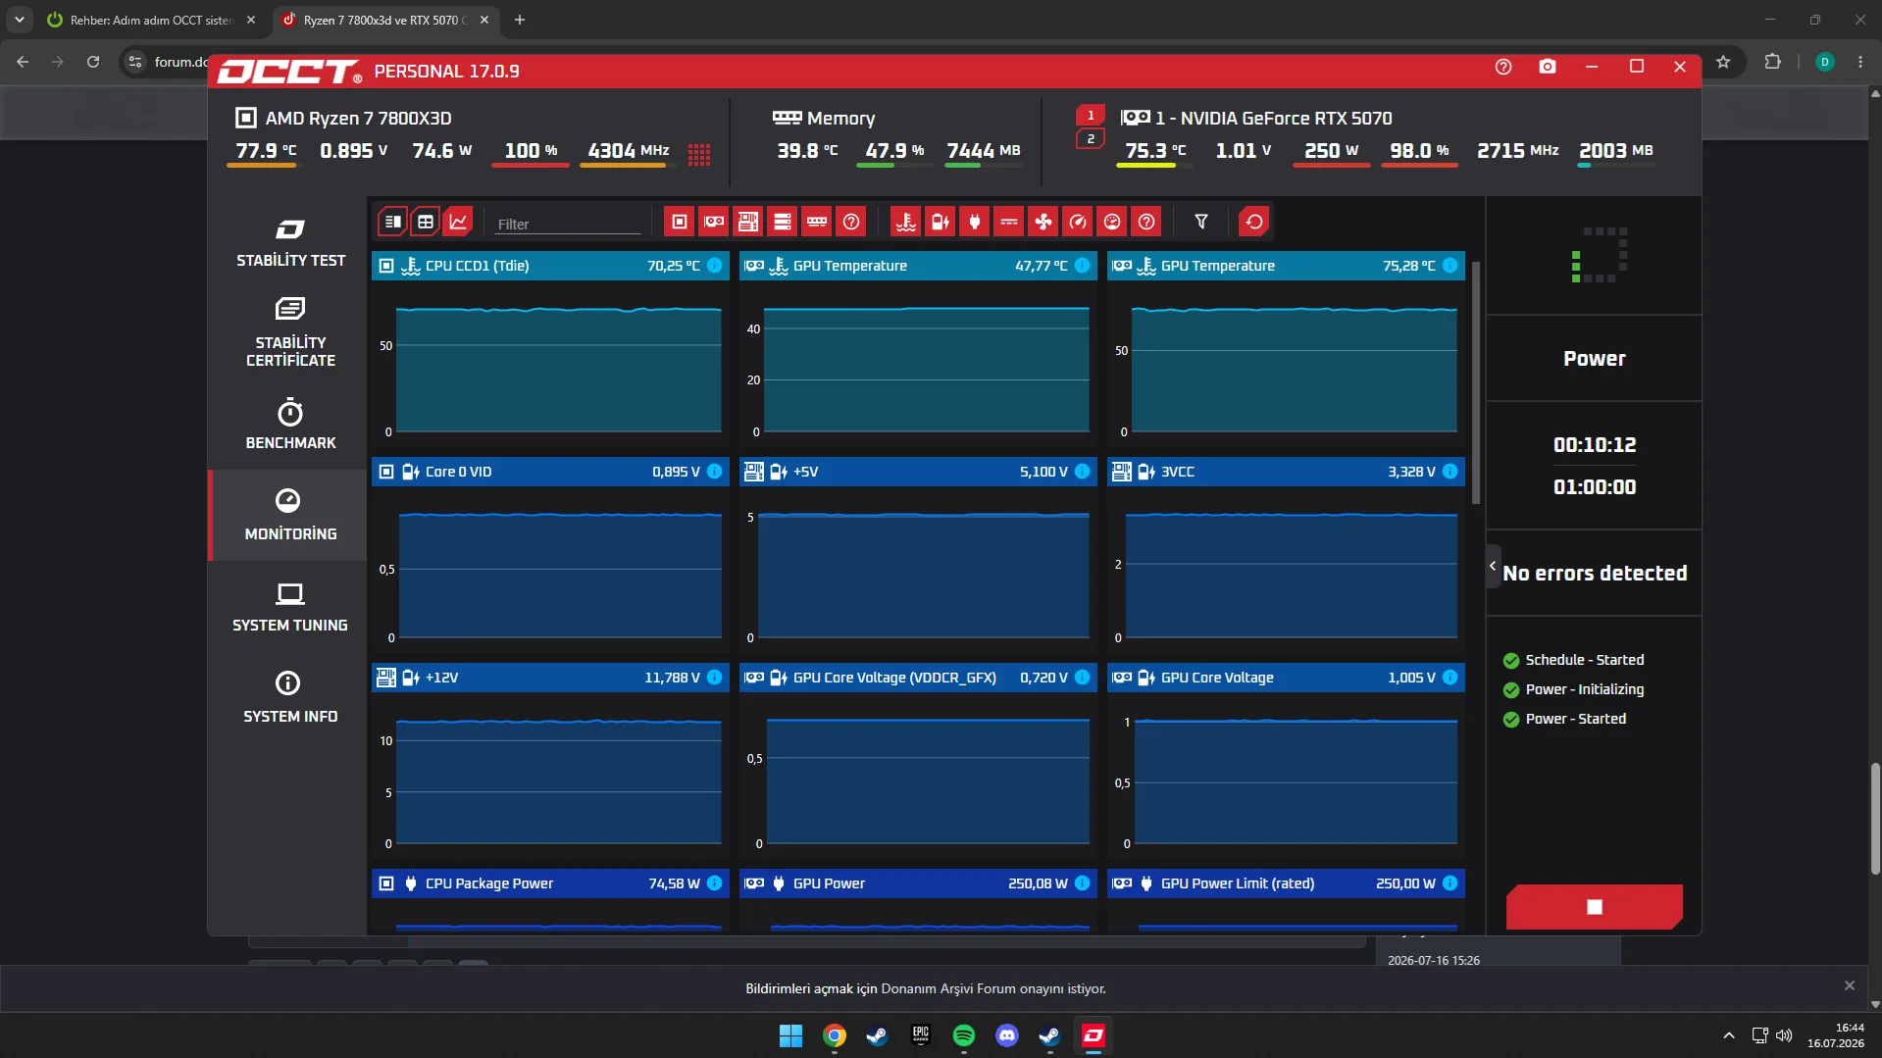
Task: Toggle memory sensors filter
Action: [817, 222]
